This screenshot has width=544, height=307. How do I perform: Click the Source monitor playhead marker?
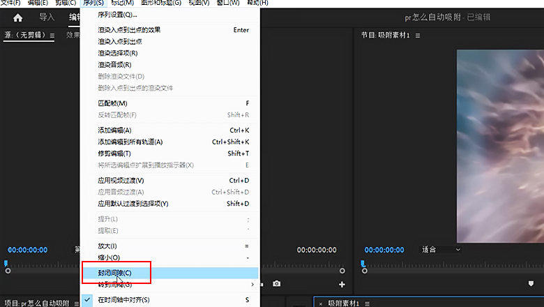6,263
